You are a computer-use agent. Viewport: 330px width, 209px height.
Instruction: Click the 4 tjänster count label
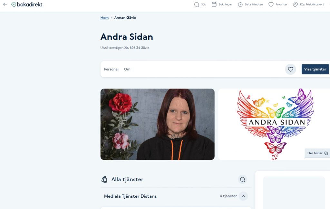point(228,196)
